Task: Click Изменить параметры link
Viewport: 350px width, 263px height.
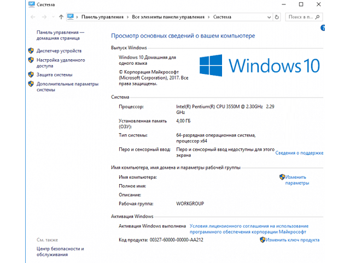Action: tap(297, 180)
